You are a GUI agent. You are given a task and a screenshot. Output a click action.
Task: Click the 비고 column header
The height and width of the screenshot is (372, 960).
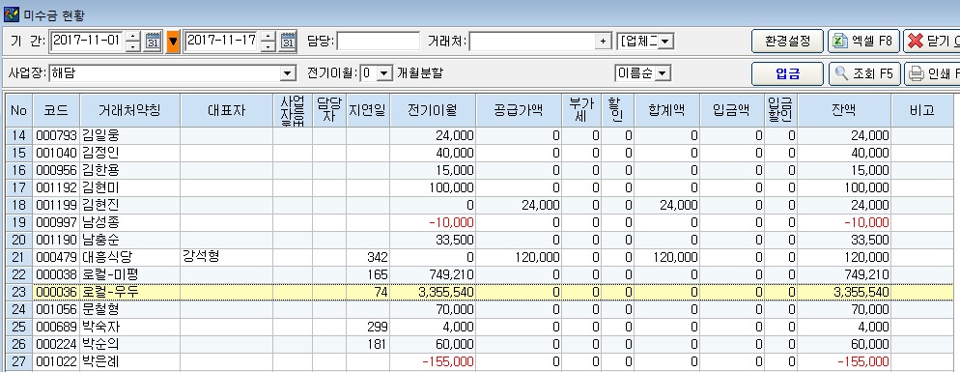pos(922,110)
